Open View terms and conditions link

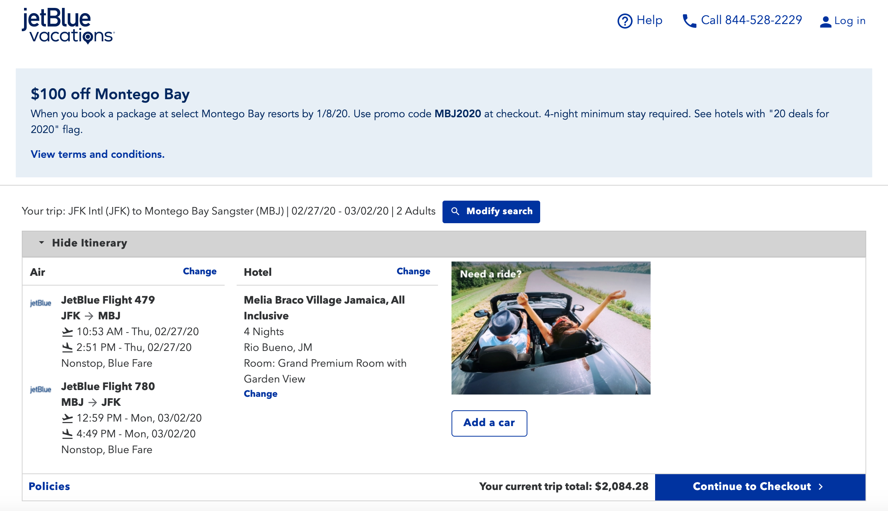tap(98, 154)
